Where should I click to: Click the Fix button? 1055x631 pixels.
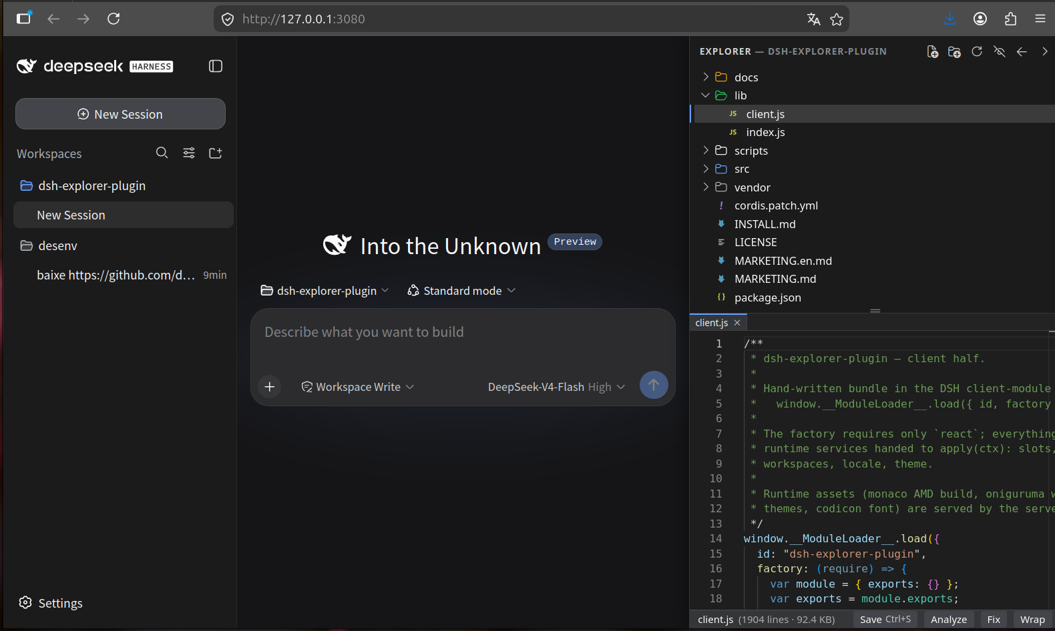coord(994,620)
